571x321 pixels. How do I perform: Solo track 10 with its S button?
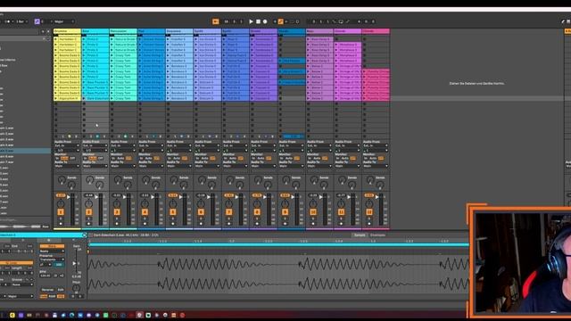point(313,219)
